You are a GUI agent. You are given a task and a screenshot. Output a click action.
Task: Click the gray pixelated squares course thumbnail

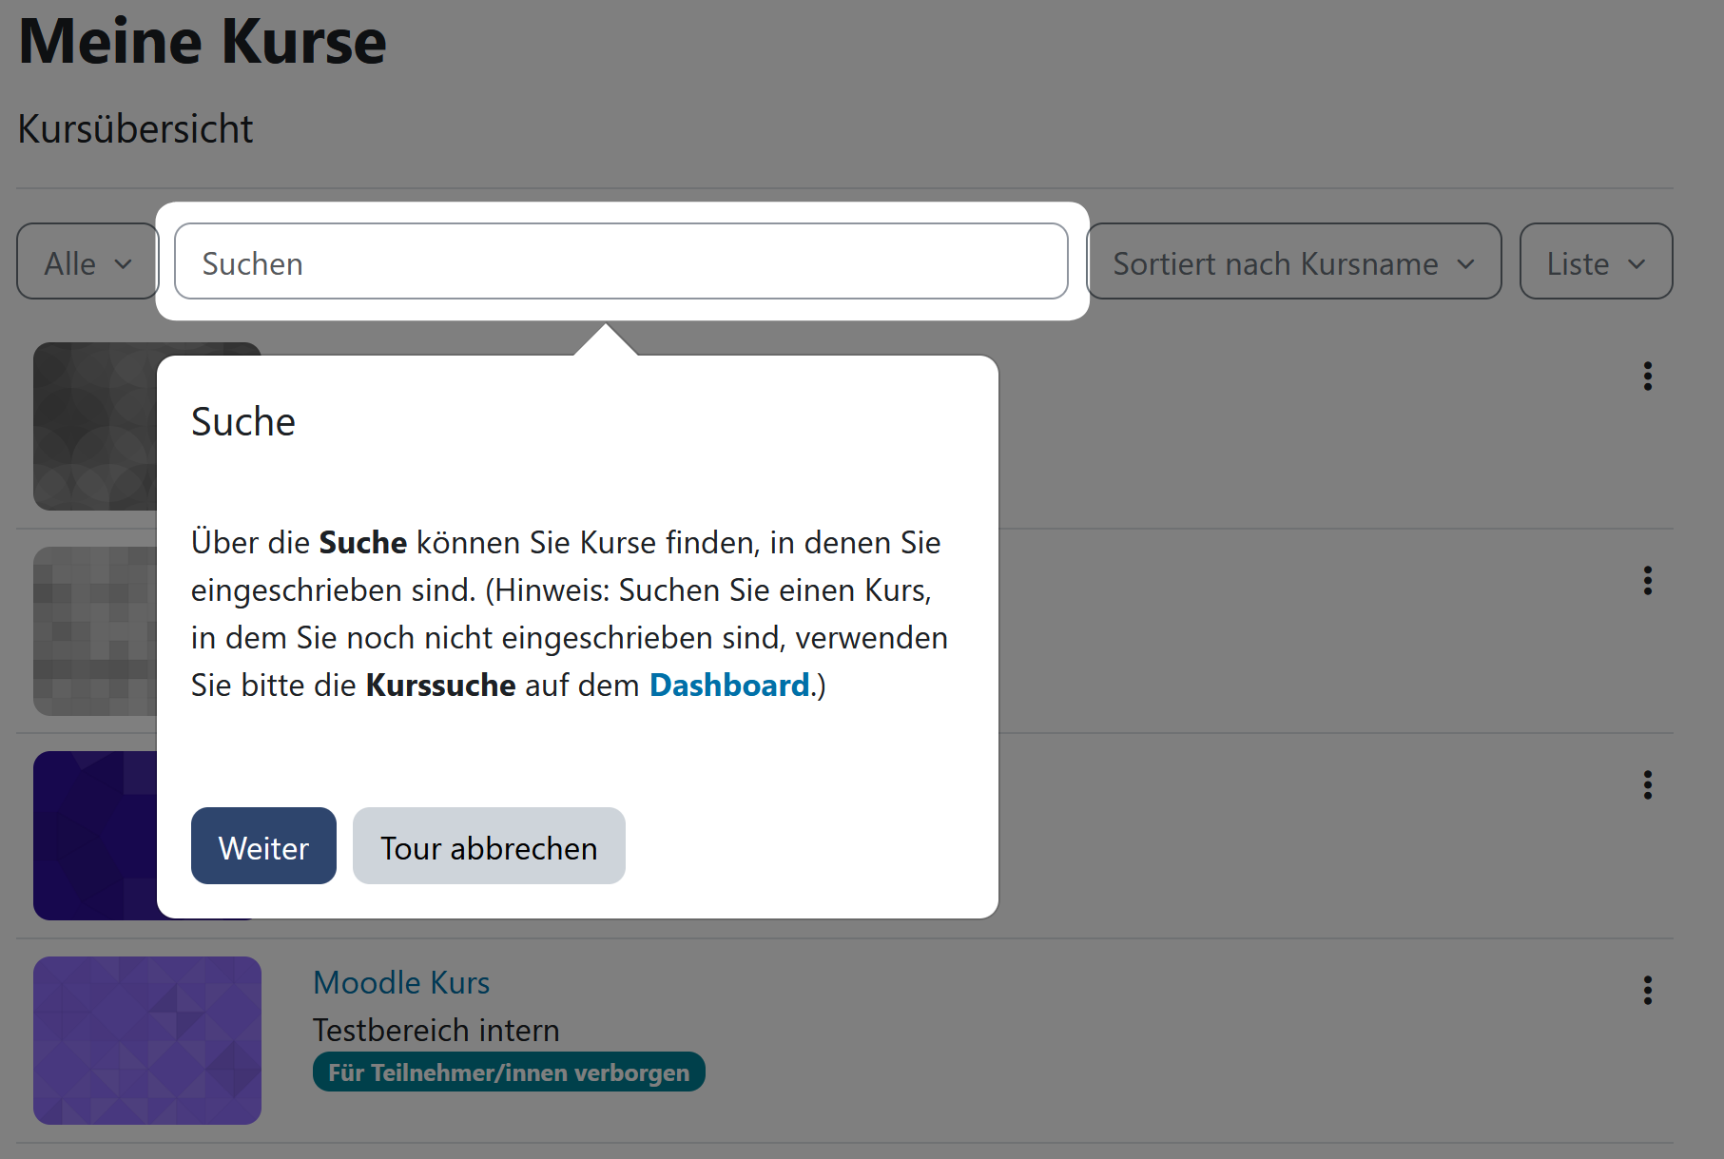(x=95, y=630)
